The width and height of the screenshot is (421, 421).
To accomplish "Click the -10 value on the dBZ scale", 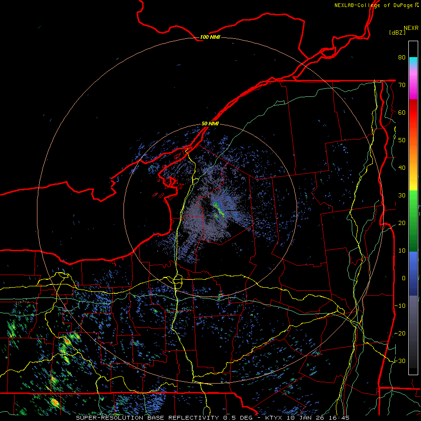I will coord(400,306).
